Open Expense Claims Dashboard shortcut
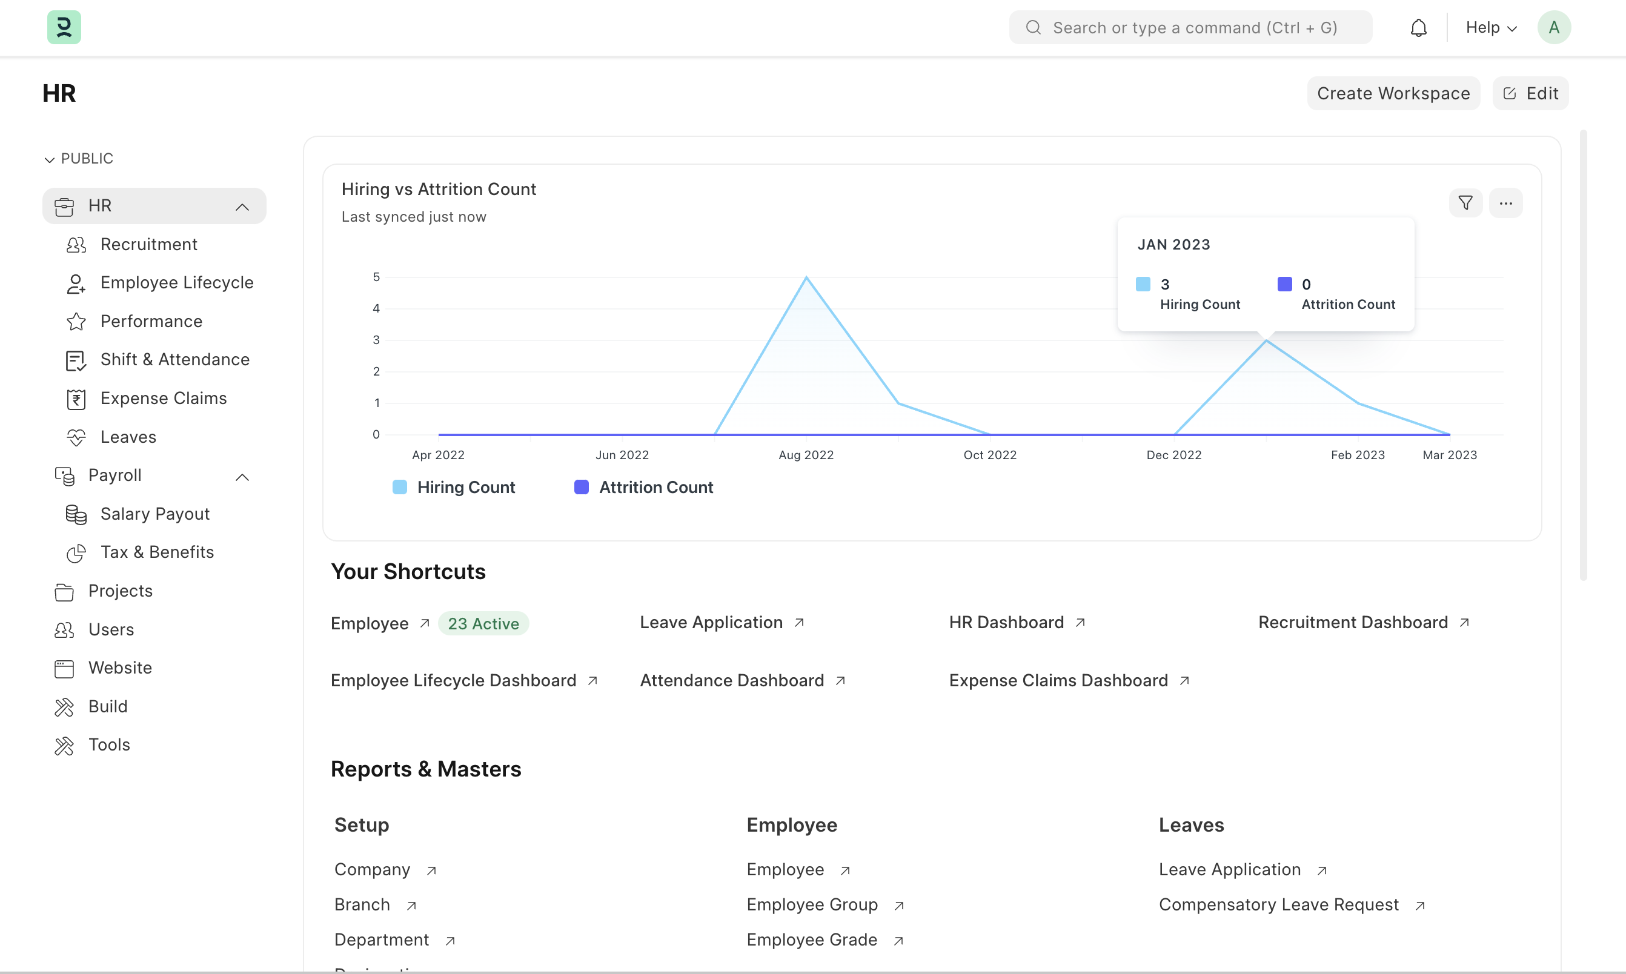This screenshot has height=974, width=1626. (x=1058, y=681)
